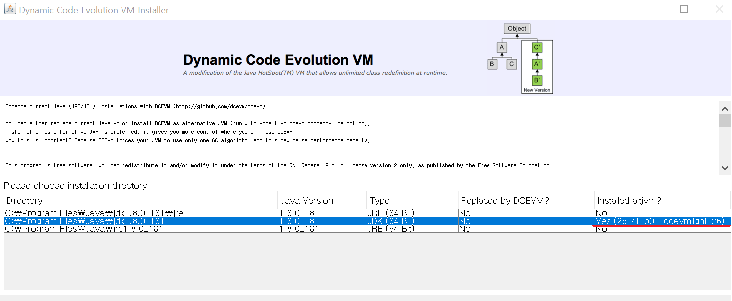Click the up arrow of the description scrollbar
The image size is (732, 301).
pyautogui.click(x=725, y=108)
